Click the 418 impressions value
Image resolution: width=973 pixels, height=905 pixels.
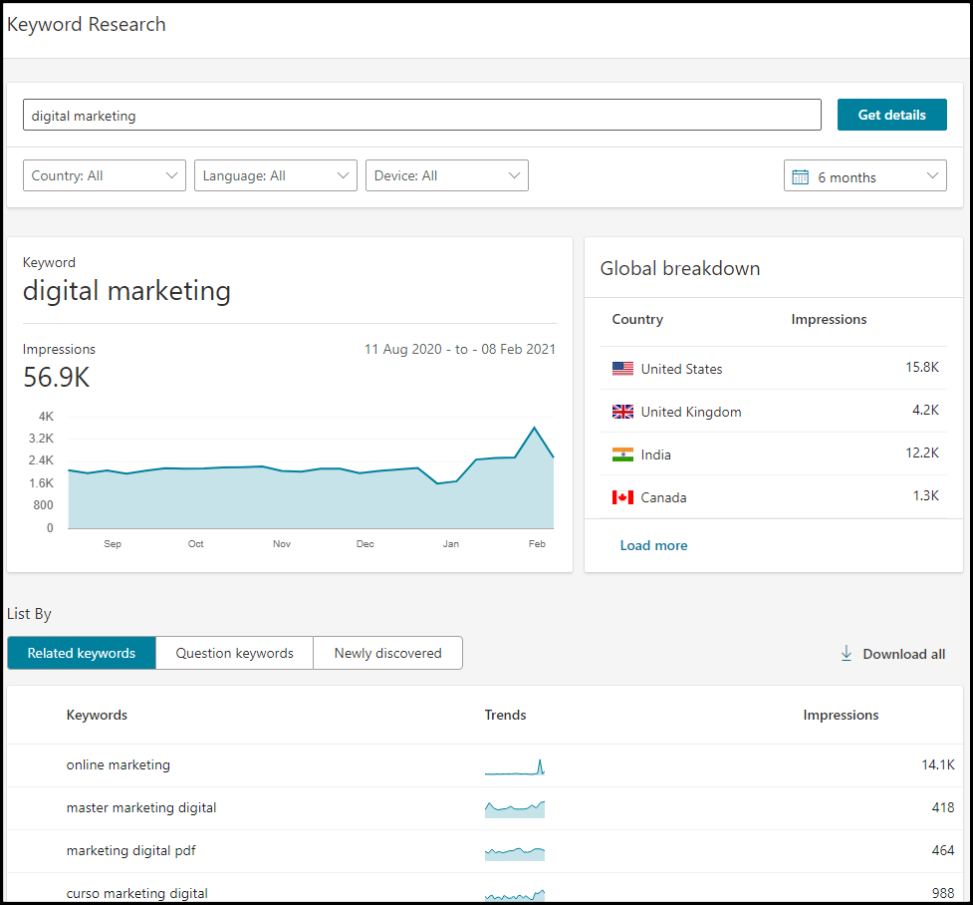click(x=942, y=807)
